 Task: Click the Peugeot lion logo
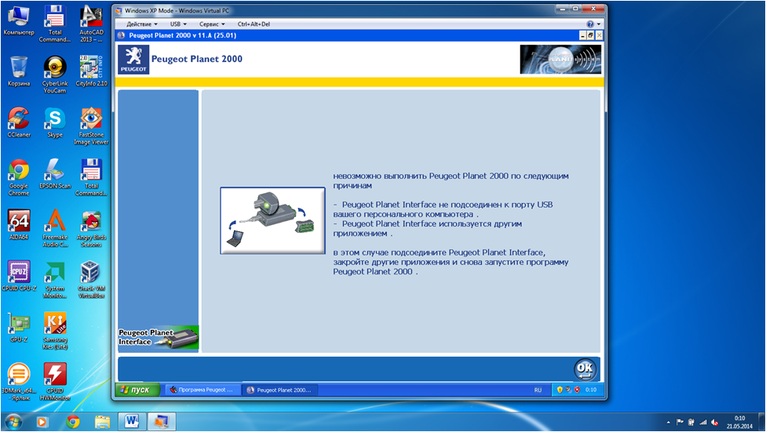(x=133, y=60)
